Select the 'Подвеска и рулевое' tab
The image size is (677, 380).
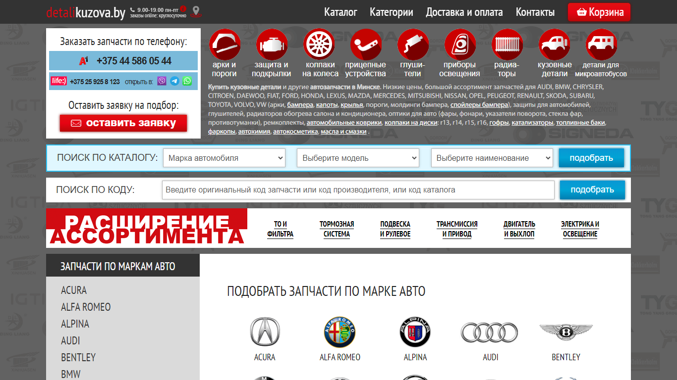click(395, 229)
